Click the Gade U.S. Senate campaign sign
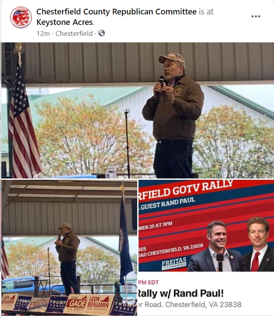The height and width of the screenshot is (318, 274). coord(76,303)
